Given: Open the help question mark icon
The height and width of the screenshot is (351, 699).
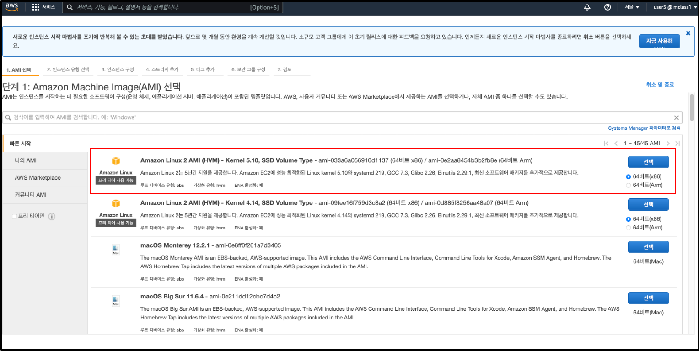Looking at the screenshot, I should (x=608, y=7).
